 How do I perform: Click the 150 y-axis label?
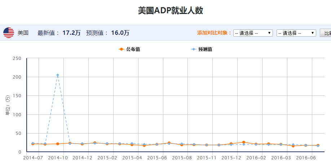click(x=17, y=96)
